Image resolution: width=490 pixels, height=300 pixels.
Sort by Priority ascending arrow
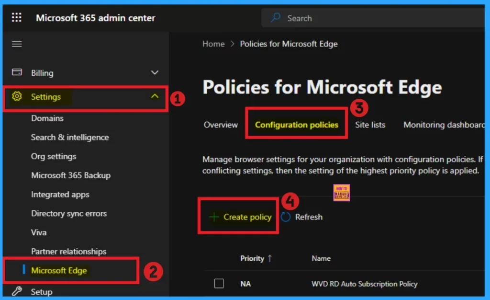click(270, 258)
